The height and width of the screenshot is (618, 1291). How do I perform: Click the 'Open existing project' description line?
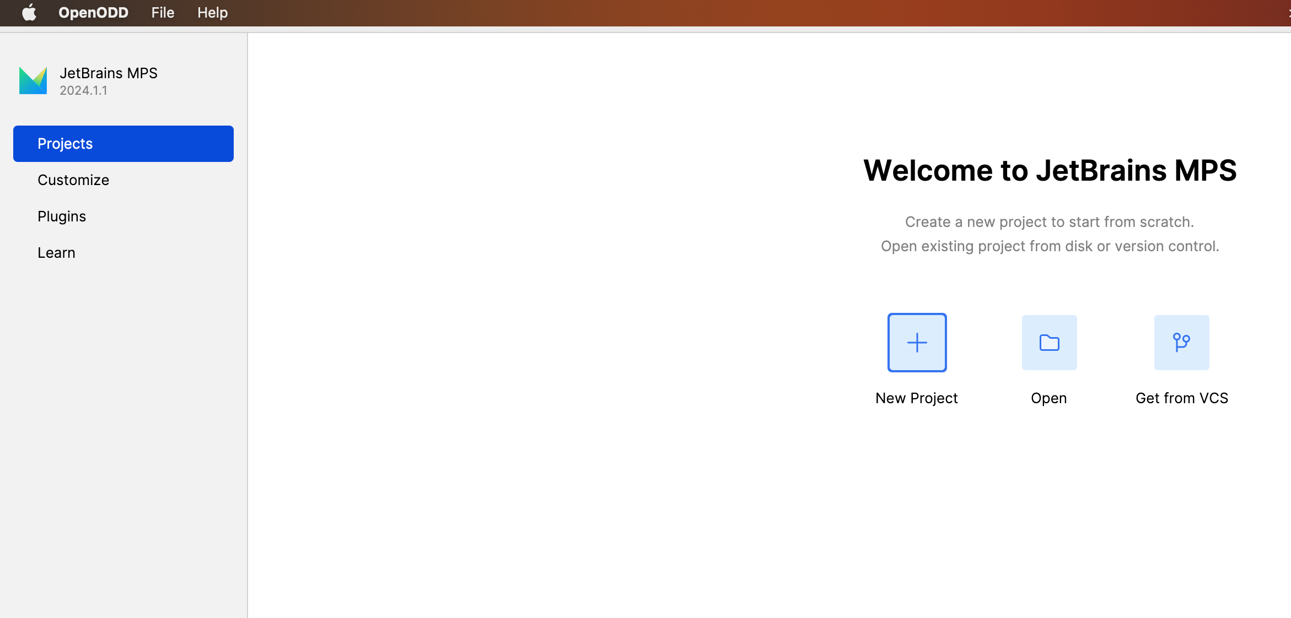pos(1050,246)
